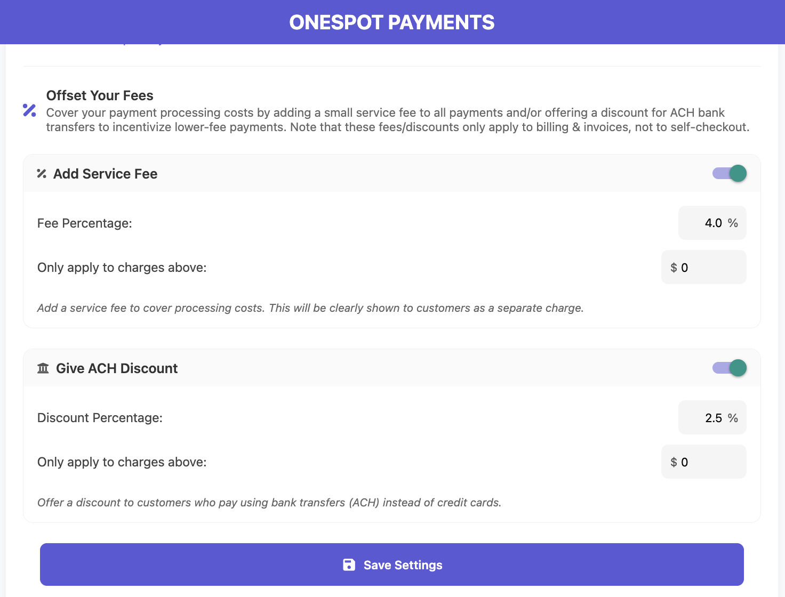Viewport: 785px width, 597px height.
Task: Disable the Add Service Fee toggle
Action: [x=730, y=173]
